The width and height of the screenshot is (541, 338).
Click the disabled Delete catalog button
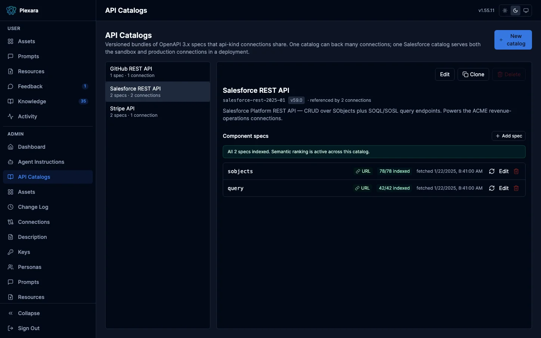509,74
